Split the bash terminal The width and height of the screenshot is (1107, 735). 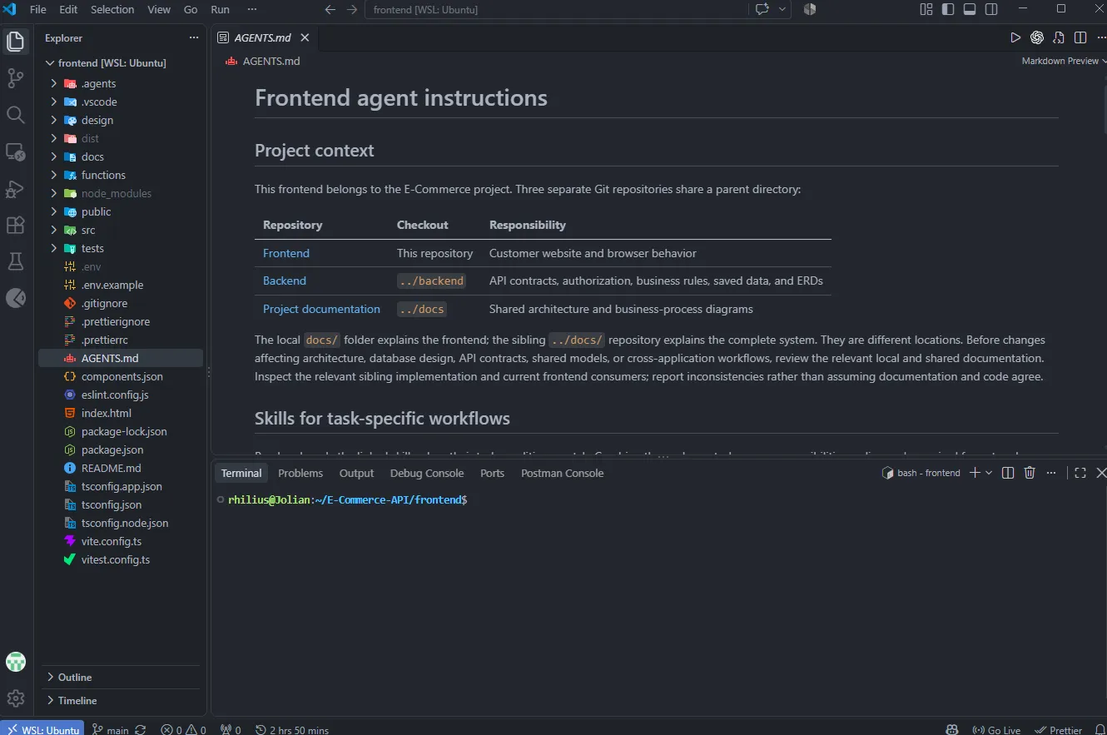[1008, 473]
